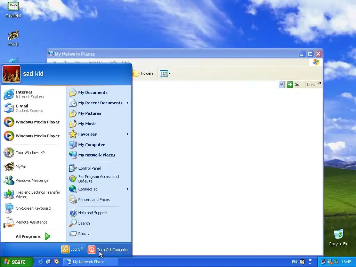
Task: Open Help and Support
Action: tap(99, 213)
